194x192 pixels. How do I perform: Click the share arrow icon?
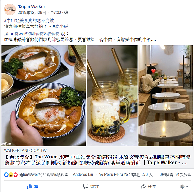coord(143,186)
